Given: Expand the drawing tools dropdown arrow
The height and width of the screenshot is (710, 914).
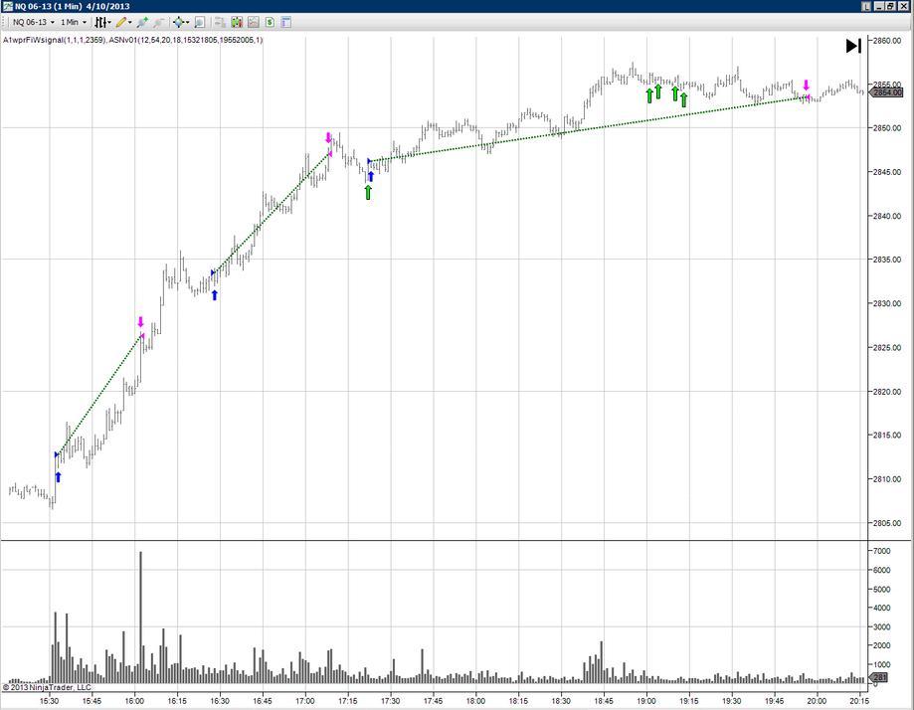Looking at the screenshot, I should point(130,23).
